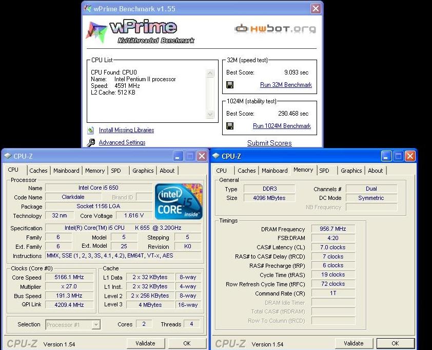
Task: Click the Package value Socket 1156 LGA
Action: 99,206
